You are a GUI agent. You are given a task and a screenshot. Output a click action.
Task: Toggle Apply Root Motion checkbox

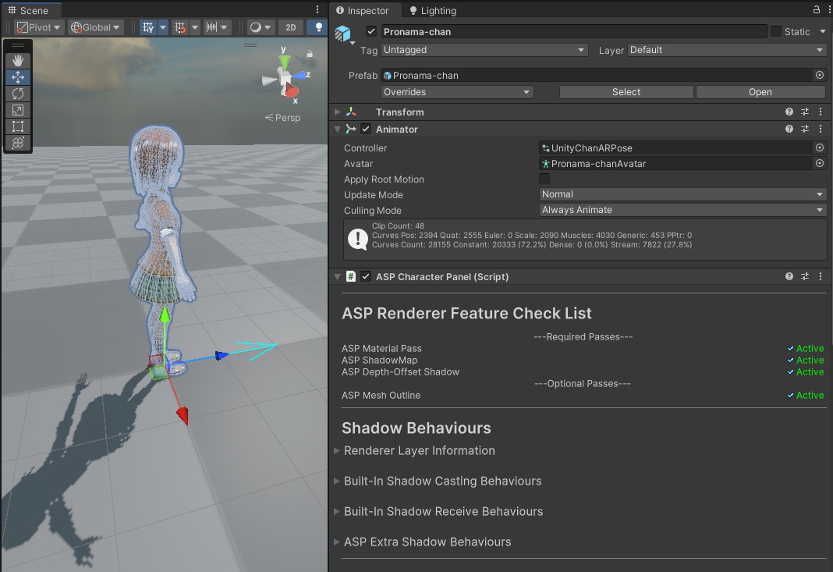tap(544, 179)
